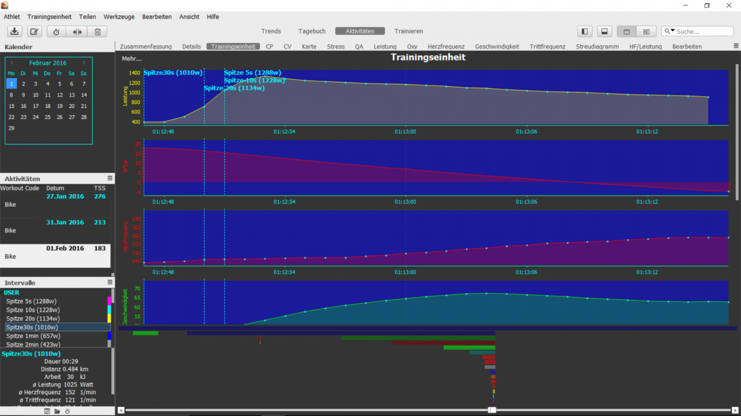This screenshot has height=416, width=741.
Task: Click the folder icon in bottom sidebar bar
Action: [x=57, y=411]
